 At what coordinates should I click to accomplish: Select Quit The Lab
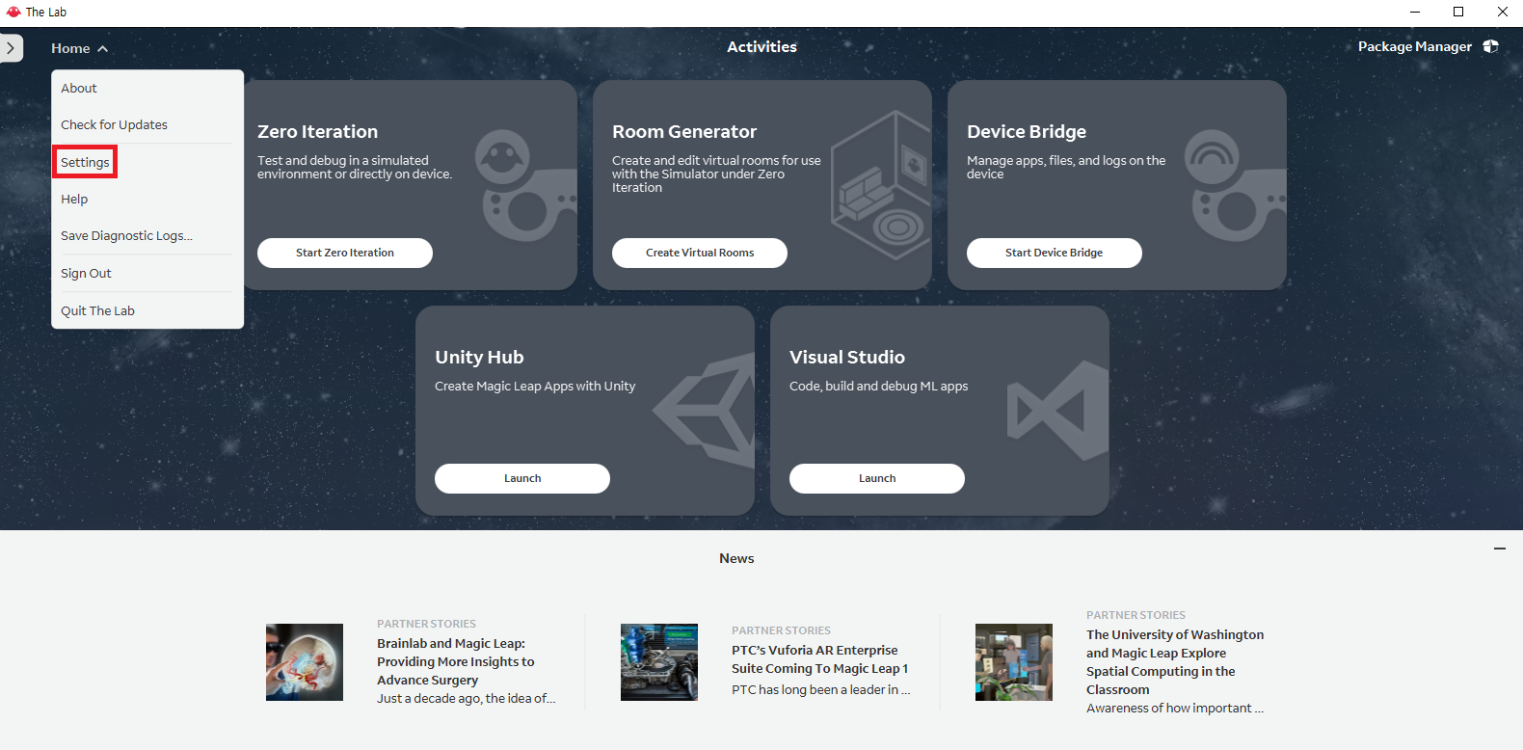pos(97,310)
